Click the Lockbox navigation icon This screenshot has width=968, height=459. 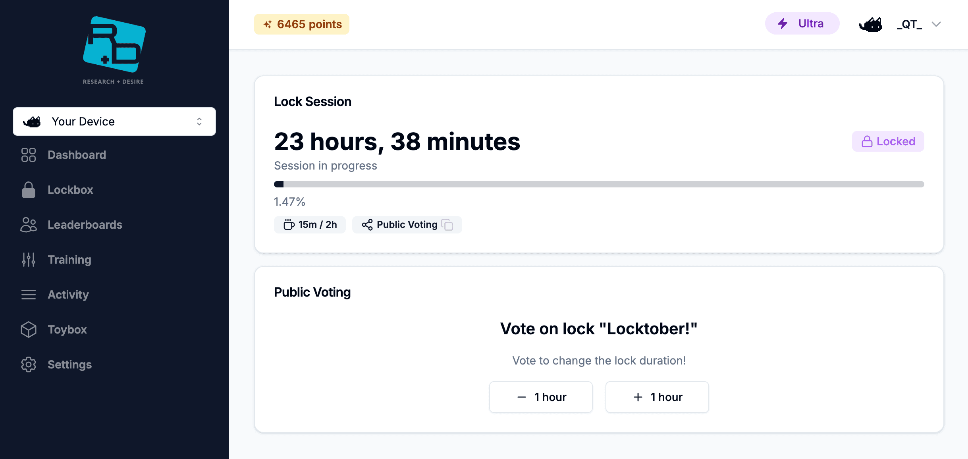pos(29,190)
